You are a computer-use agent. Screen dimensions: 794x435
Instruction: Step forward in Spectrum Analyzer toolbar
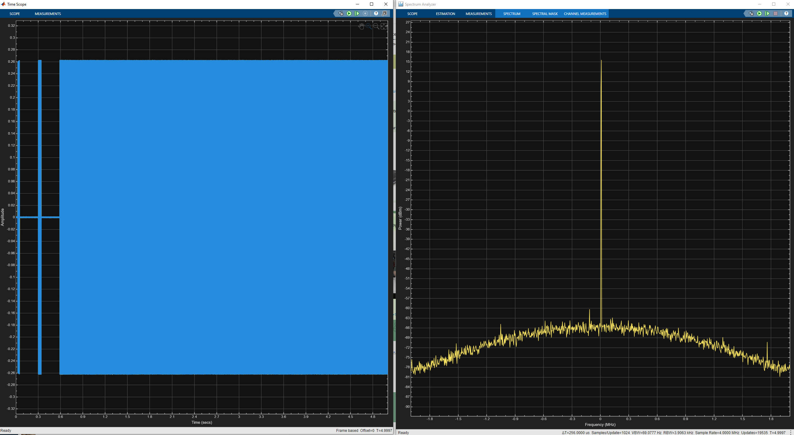click(767, 13)
